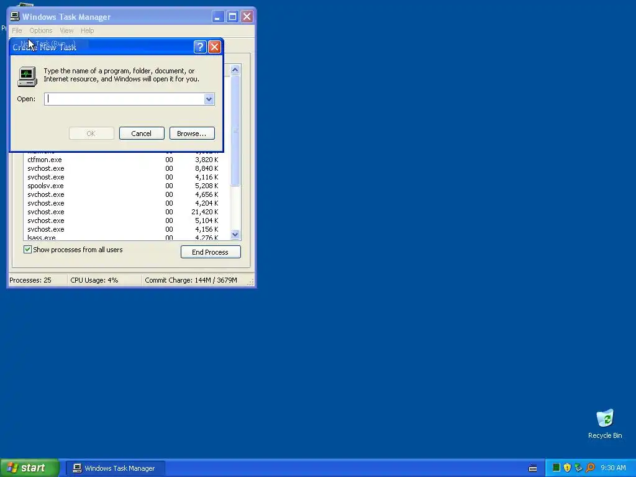Viewport: 636px width, 477px height.
Task: Minimize the Windows Task Manager window
Action: pos(218,17)
